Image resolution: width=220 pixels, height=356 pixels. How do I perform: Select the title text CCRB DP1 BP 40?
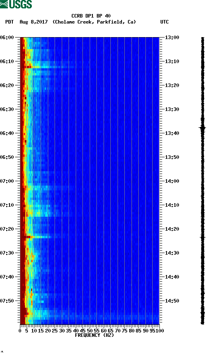[91, 16]
